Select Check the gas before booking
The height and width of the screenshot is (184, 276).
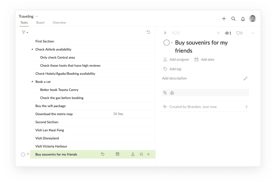93,98
